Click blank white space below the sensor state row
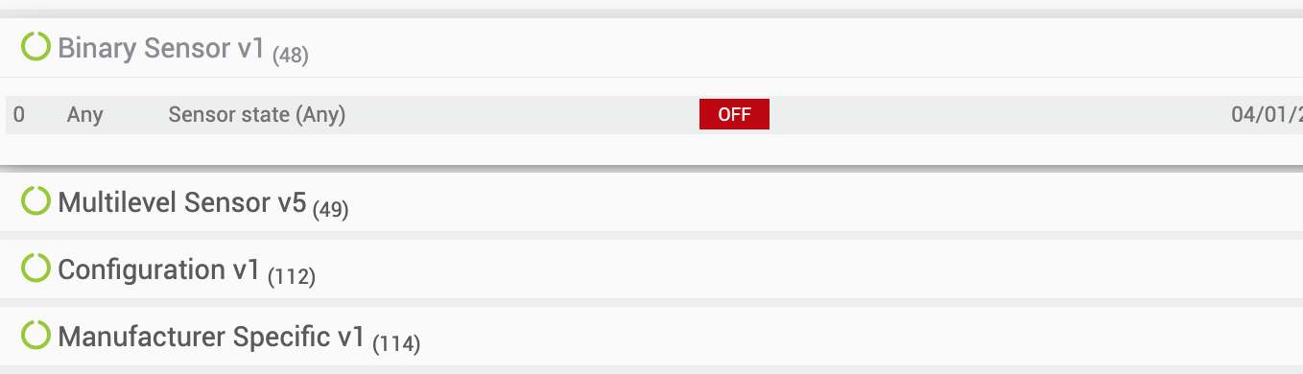Viewport: 1303px width, 374px height. tap(651, 149)
